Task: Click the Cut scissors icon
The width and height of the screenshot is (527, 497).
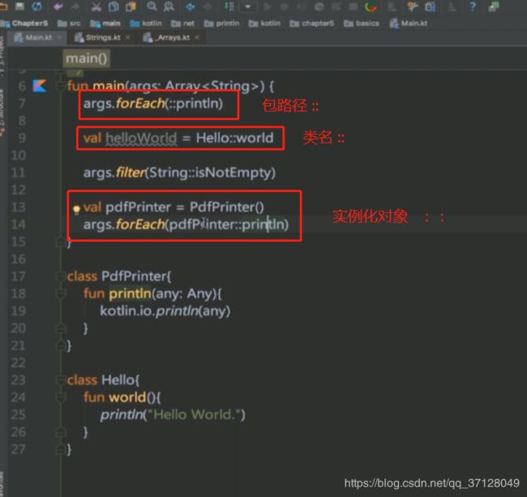Action: coord(96,6)
